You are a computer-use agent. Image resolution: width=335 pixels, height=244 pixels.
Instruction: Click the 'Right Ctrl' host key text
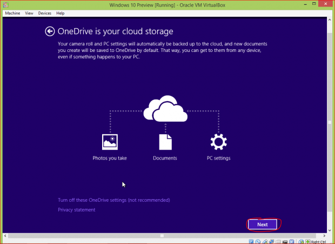[x=318, y=242]
